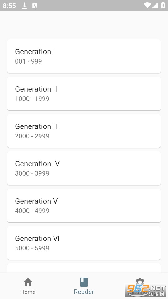Open Settings via the gear icon

140,282
